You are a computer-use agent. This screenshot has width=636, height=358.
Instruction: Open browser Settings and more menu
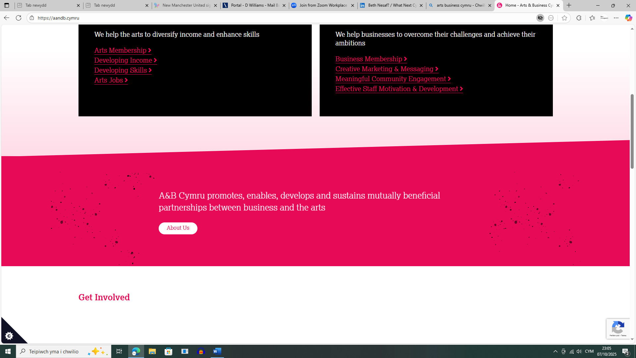tap(616, 18)
